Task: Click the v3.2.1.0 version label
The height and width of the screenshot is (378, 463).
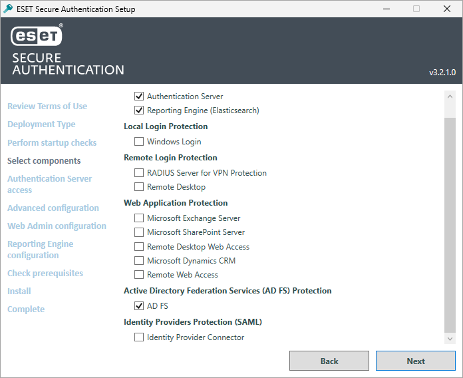Action: [442, 73]
